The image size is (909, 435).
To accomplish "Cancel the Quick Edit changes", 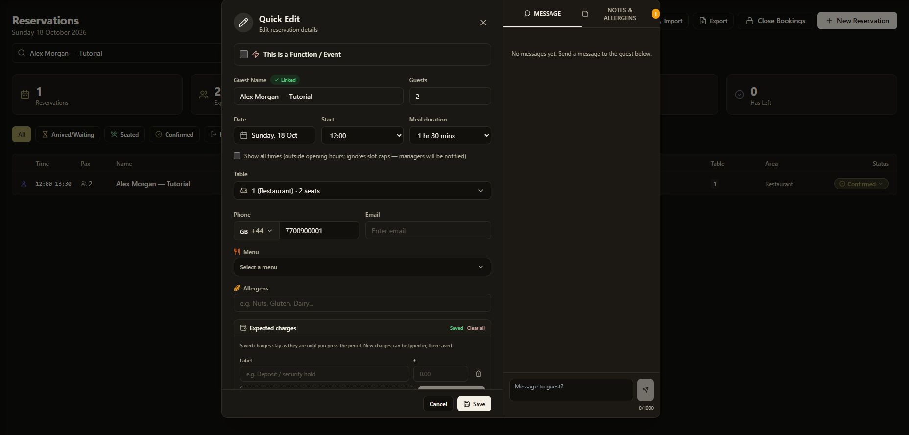I will pos(438,404).
